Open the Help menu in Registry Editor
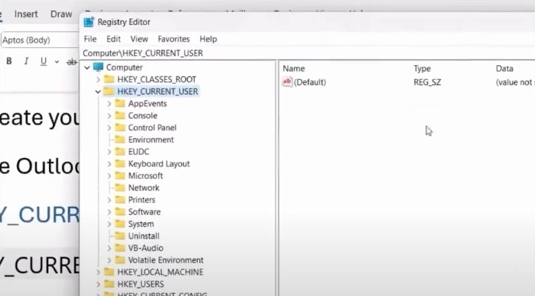 tap(208, 40)
